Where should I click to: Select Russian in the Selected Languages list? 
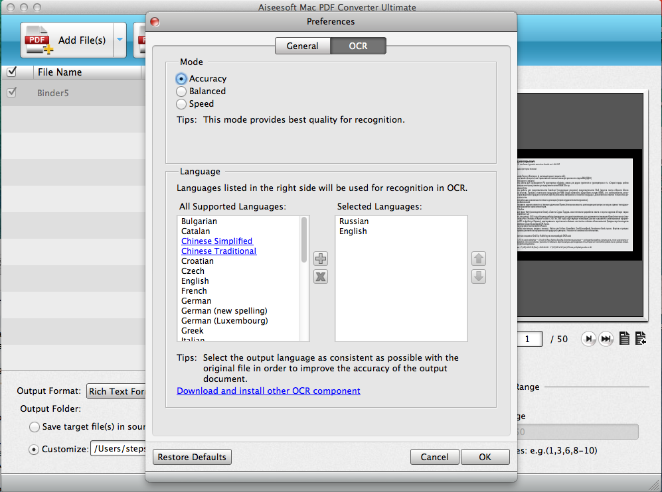(x=354, y=221)
